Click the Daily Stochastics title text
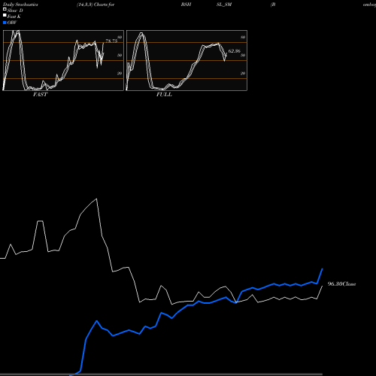The image size is (376, 376). pyautogui.click(x=20, y=5)
